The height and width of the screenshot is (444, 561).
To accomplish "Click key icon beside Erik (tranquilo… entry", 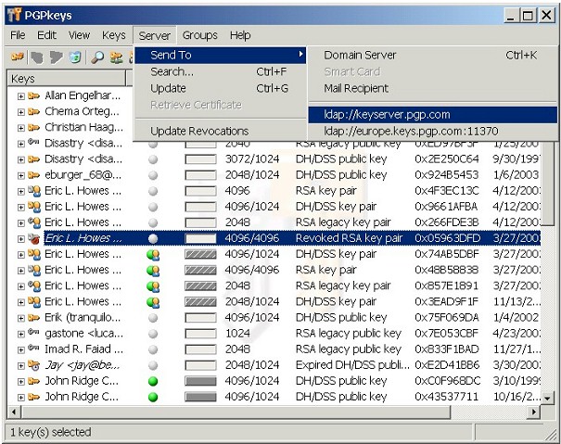I will [33, 317].
